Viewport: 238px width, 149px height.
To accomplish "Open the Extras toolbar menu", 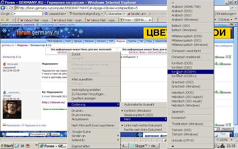I will coord(225,20).
